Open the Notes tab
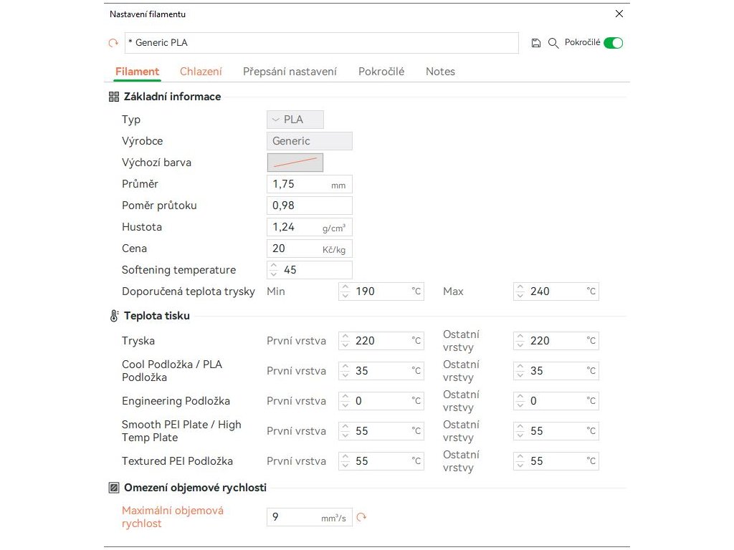The width and height of the screenshot is (734, 550). (440, 72)
